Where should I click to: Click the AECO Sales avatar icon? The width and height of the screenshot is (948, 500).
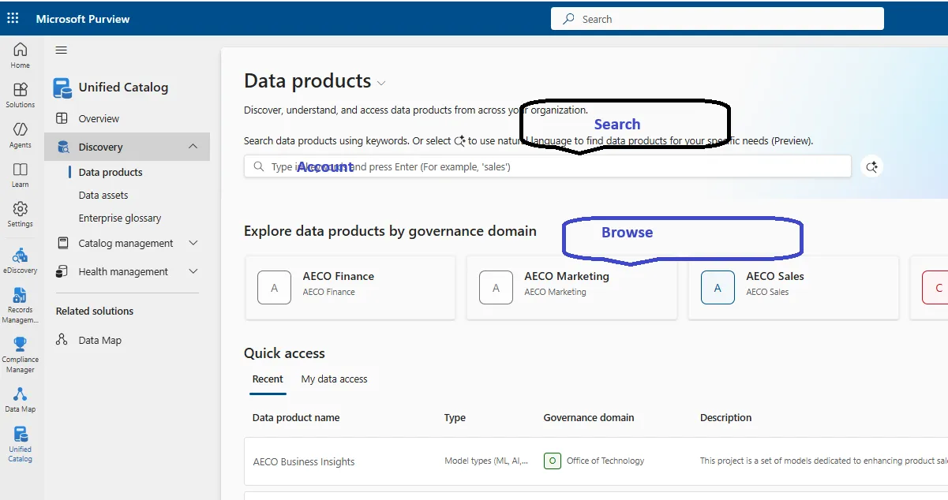[x=718, y=288]
